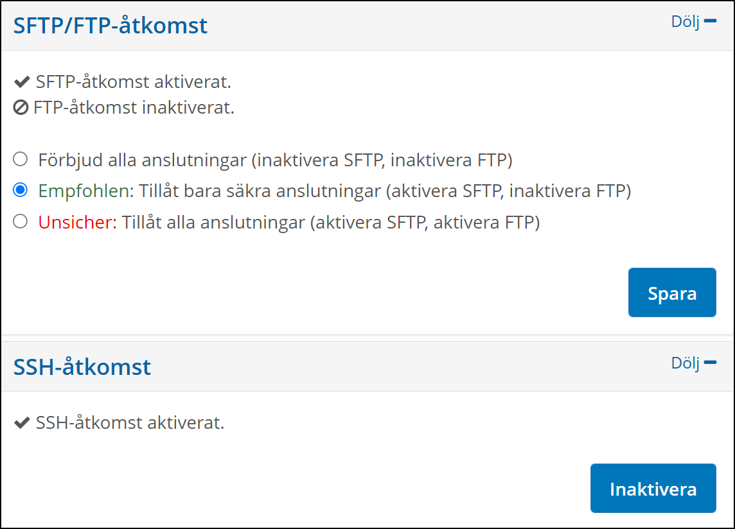735x529 pixels.
Task: Click the Inaktivera button to disable SSH
Action: pyautogui.click(x=653, y=488)
